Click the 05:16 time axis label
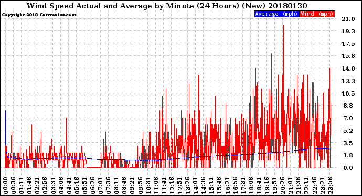 pos(77,185)
